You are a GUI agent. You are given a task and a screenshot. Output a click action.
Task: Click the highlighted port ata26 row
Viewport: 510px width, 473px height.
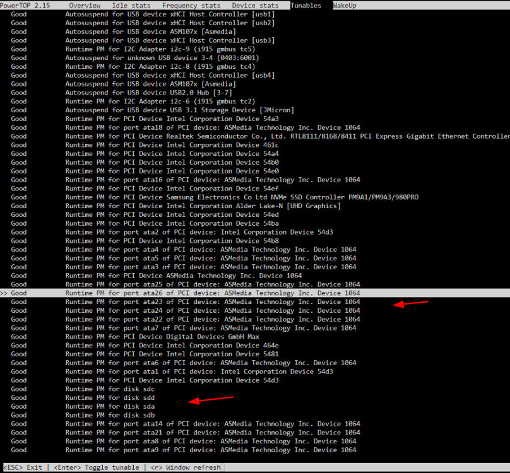click(255, 293)
